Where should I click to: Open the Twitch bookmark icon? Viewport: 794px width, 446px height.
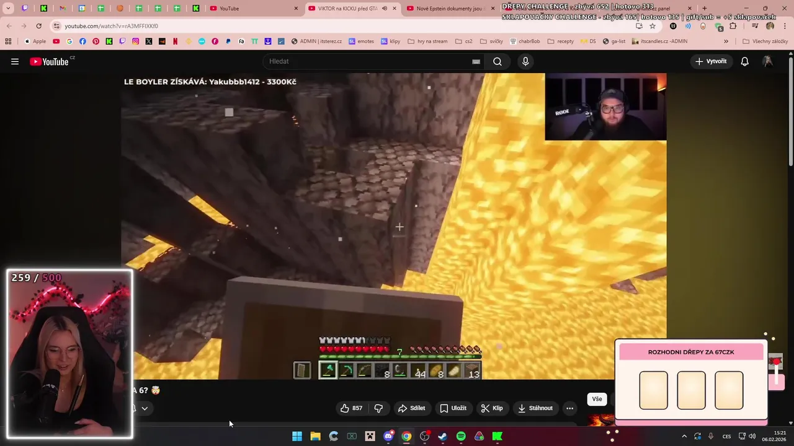click(x=122, y=42)
